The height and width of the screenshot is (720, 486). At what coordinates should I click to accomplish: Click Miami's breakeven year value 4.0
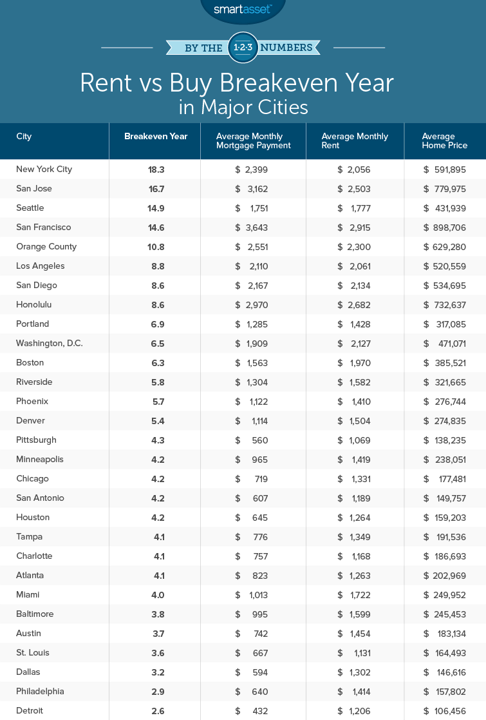coord(156,595)
